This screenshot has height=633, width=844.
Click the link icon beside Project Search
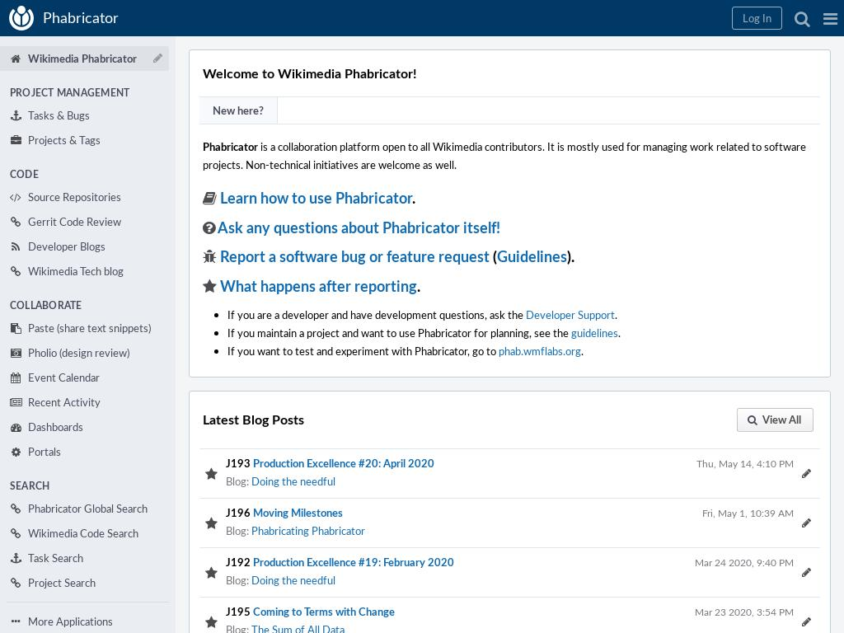click(16, 583)
